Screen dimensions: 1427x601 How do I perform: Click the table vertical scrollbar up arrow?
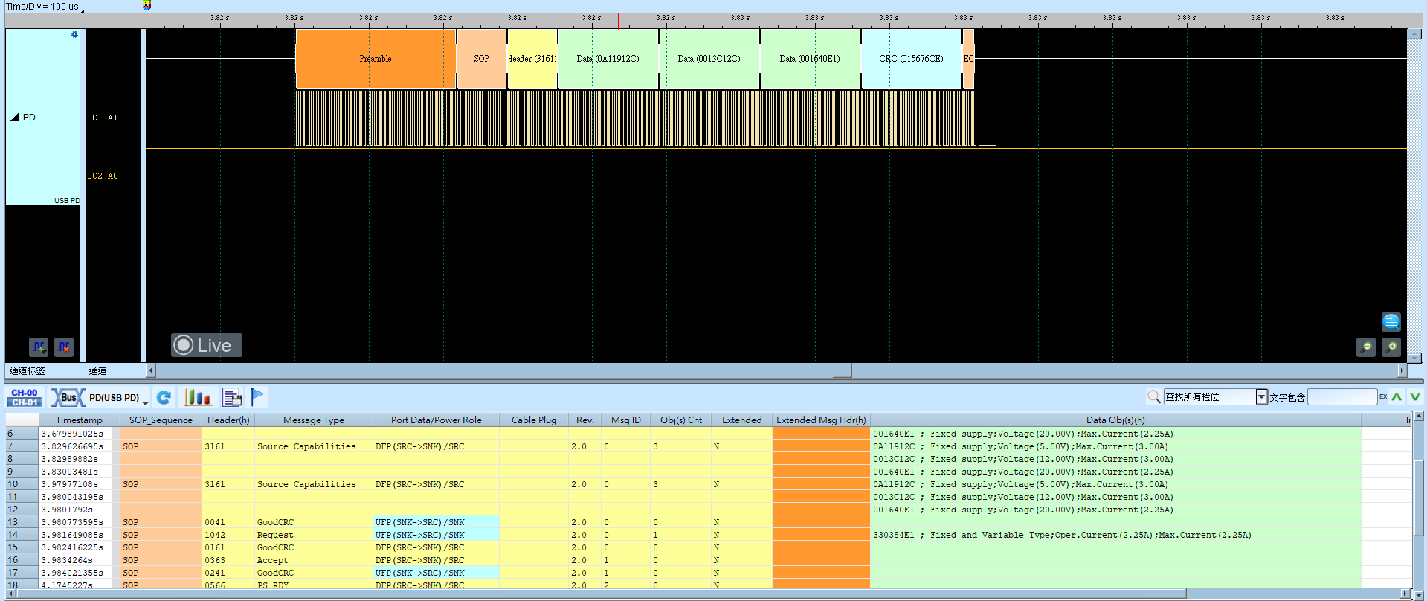(x=1418, y=417)
